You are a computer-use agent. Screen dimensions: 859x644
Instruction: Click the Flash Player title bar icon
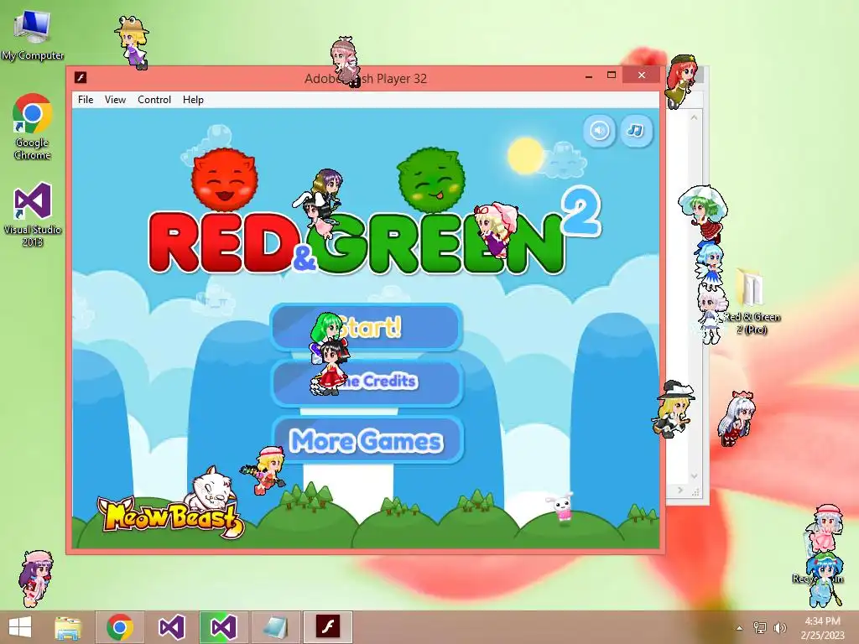point(81,77)
